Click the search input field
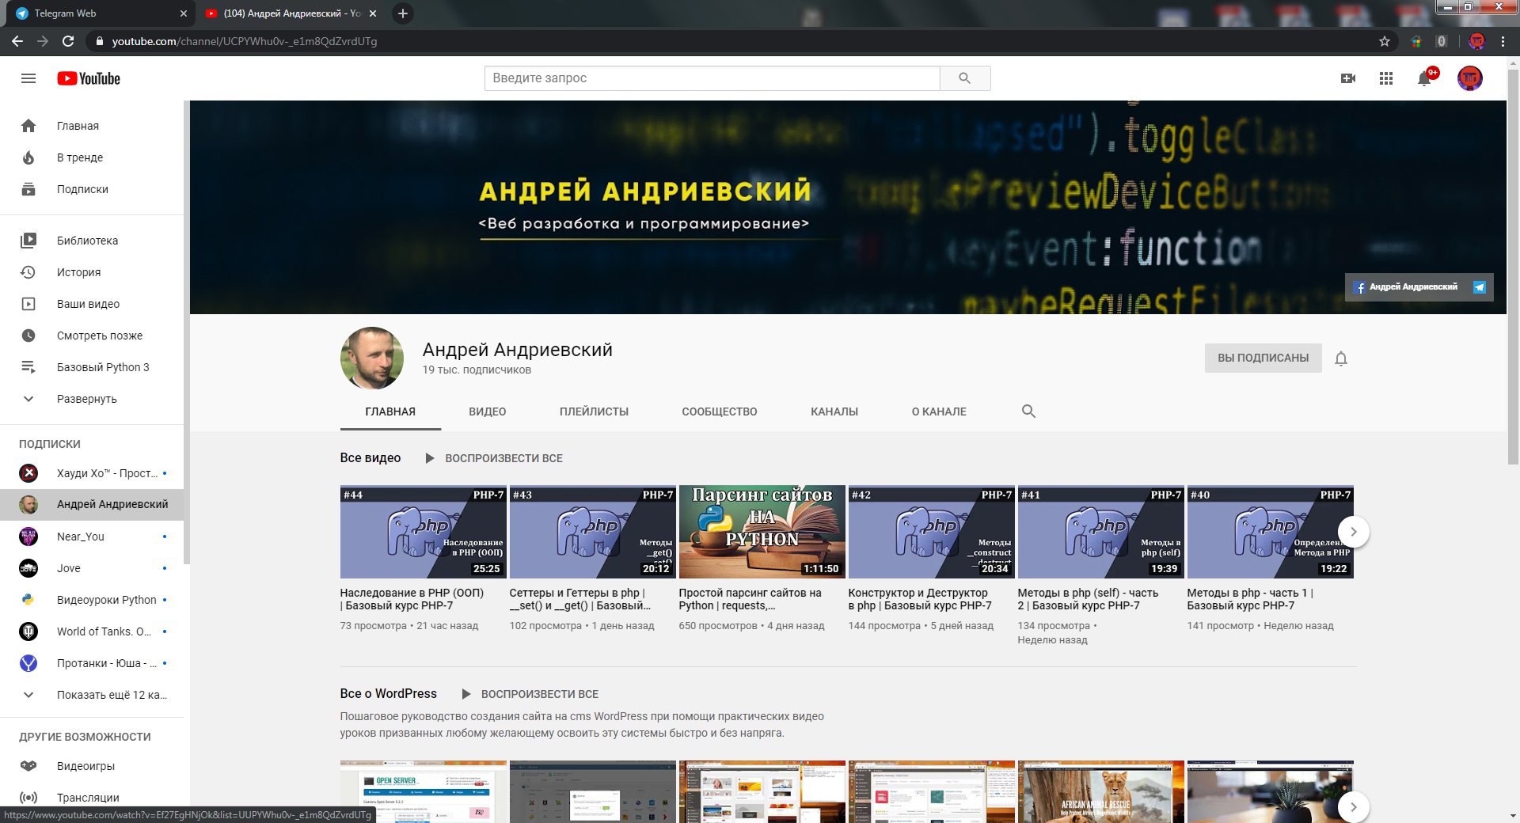 point(712,78)
